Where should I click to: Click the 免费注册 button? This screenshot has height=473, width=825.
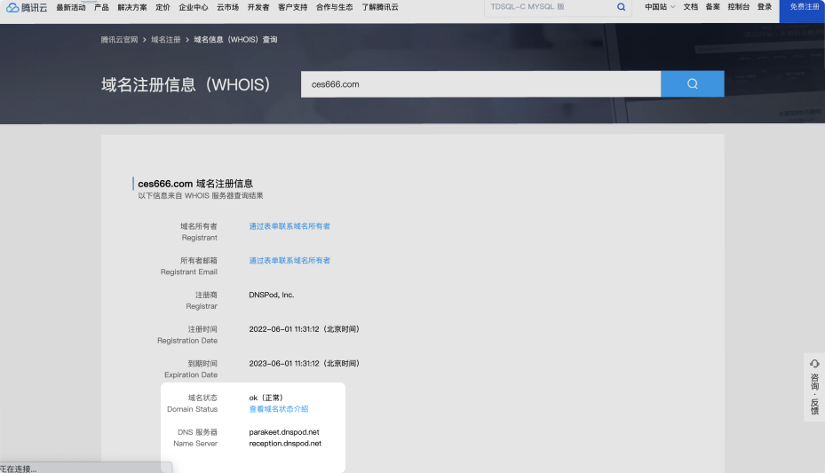coord(802,10)
